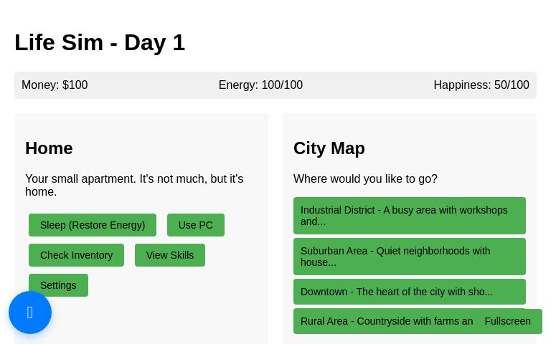Image resolution: width=551 pixels, height=344 pixels.
Task: Click the Money $100 stat
Action: 55,85
